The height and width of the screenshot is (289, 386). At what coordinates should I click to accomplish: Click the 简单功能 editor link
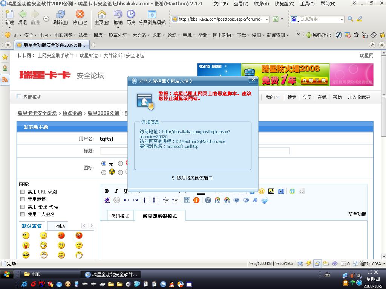(357, 214)
